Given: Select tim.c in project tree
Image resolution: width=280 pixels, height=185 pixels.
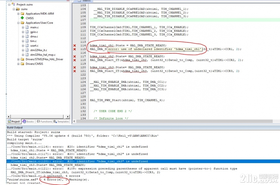Looking at the screenshot, I should tap(33, 41).
